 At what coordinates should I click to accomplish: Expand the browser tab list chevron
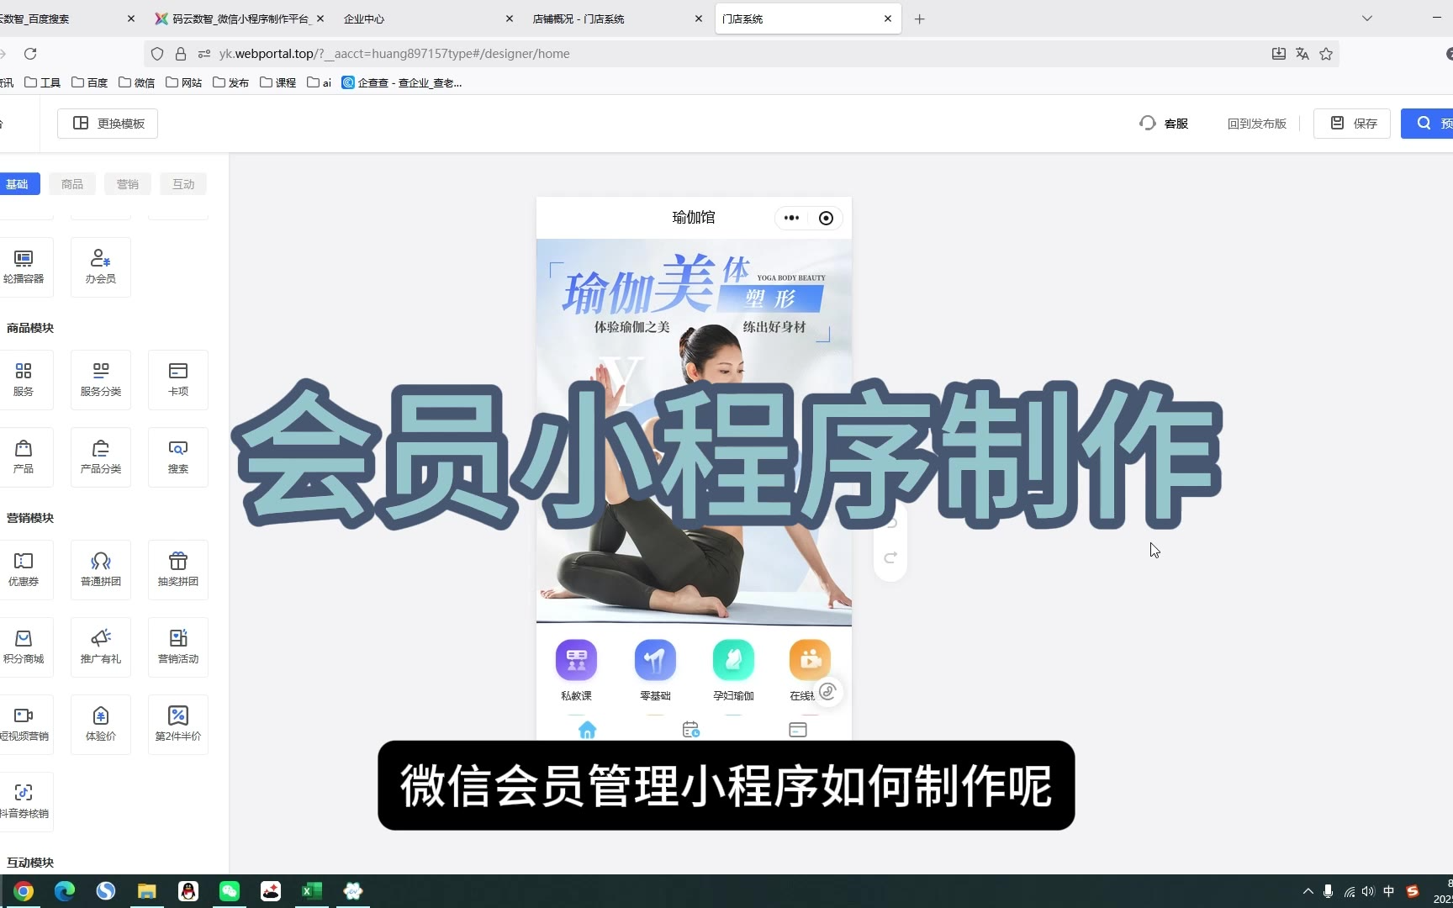point(1367,18)
